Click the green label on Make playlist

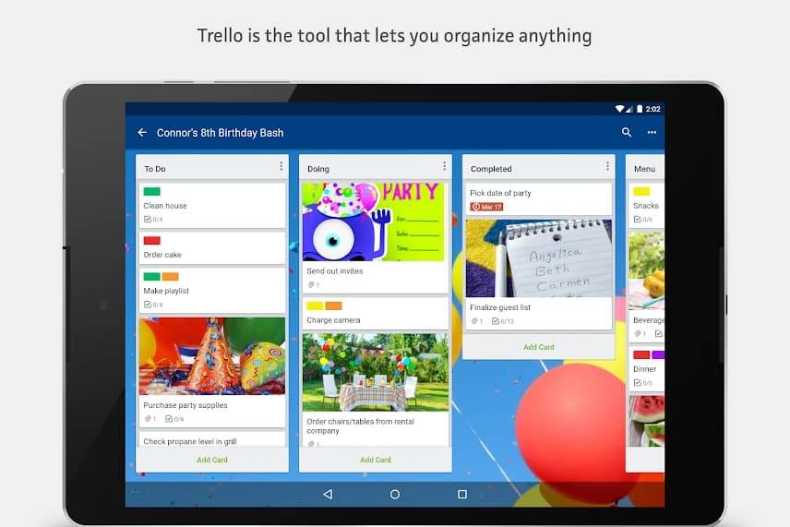(x=151, y=277)
